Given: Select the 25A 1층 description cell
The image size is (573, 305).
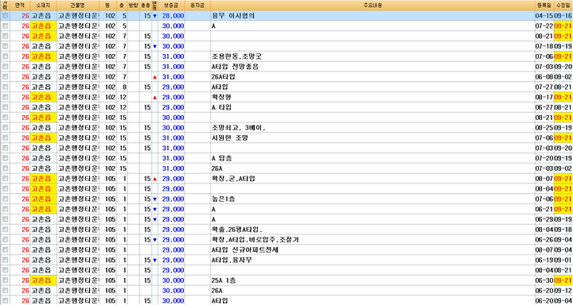Looking at the screenshot, I should (x=372, y=281).
